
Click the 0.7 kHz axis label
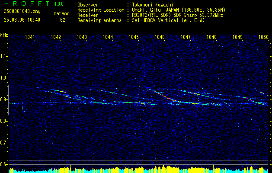coord(3,143)
